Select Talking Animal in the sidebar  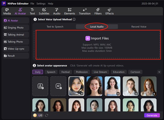(x=16, y=35)
